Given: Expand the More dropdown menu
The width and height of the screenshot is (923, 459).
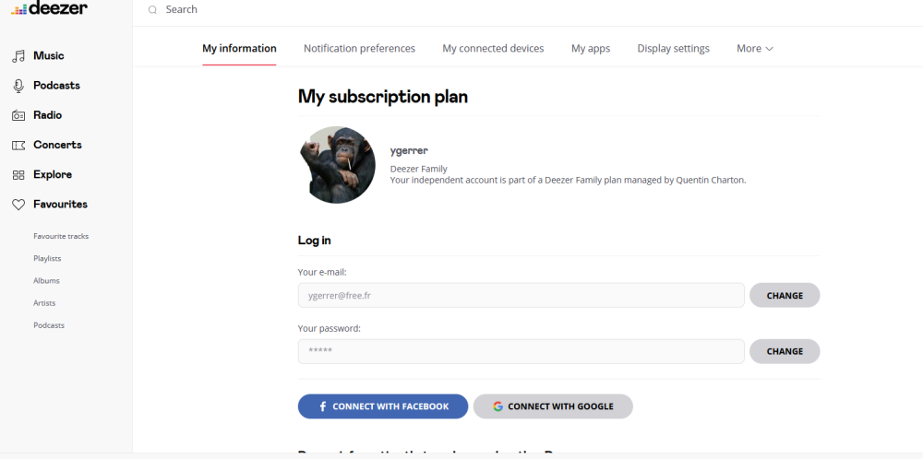Looking at the screenshot, I should tap(754, 49).
